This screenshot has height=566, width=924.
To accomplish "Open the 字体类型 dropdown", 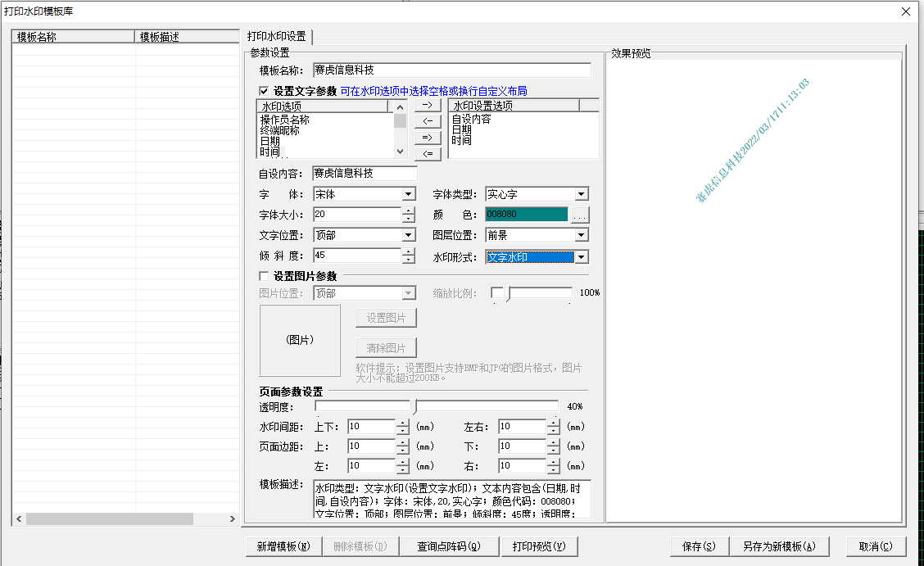I will point(581,194).
